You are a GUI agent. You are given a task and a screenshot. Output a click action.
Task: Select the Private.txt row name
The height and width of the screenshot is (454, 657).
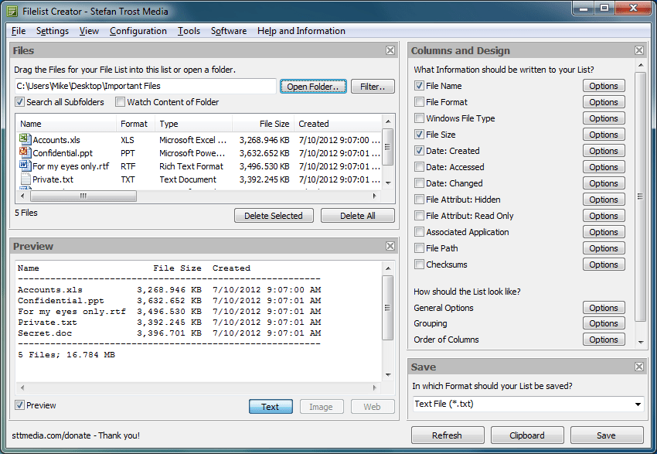pos(53,179)
